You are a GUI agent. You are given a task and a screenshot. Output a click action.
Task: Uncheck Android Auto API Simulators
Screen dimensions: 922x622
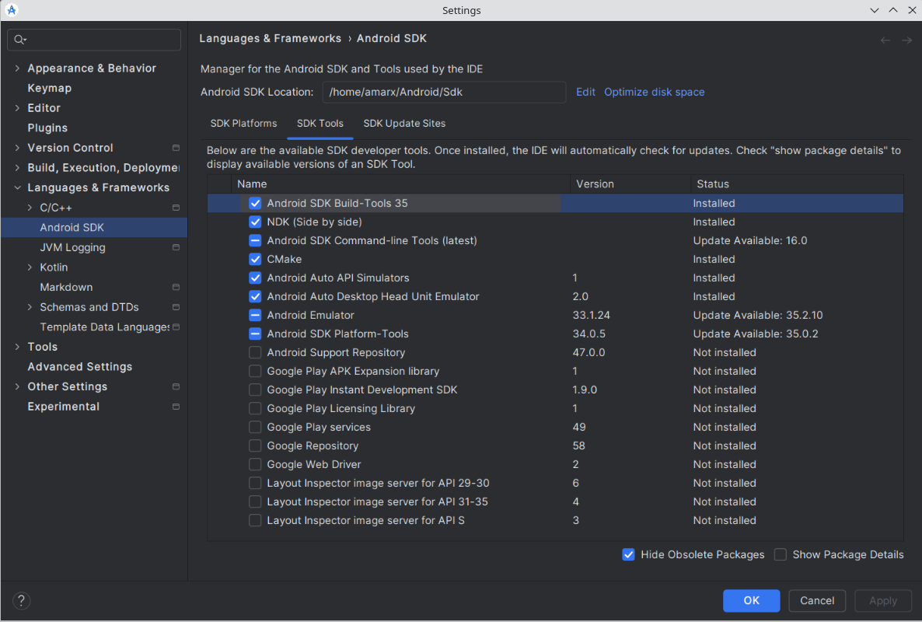(x=255, y=278)
